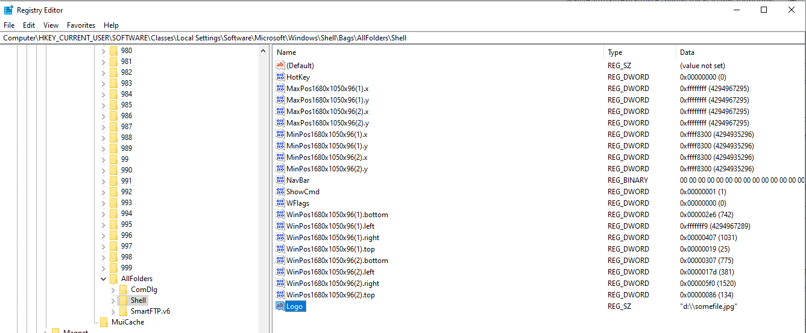
Task: Click the AllFolders folder icon
Action: click(113, 279)
